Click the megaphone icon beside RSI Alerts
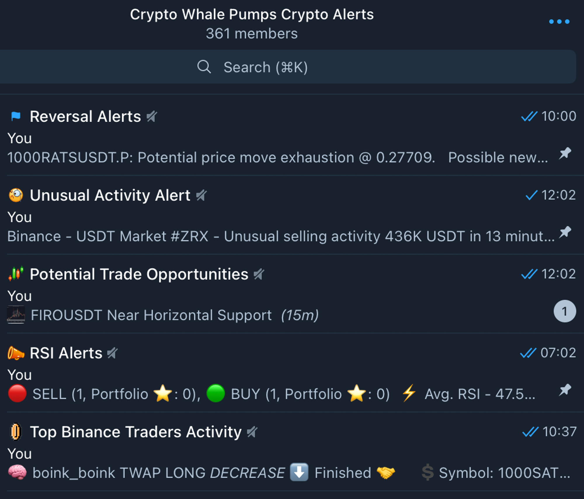Image resolution: width=584 pixels, height=499 pixels. click(x=16, y=353)
